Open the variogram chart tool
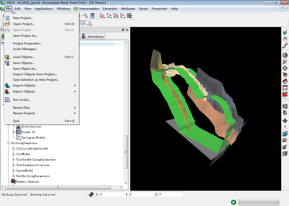Screen dimensions: 289x206 point(123,16)
